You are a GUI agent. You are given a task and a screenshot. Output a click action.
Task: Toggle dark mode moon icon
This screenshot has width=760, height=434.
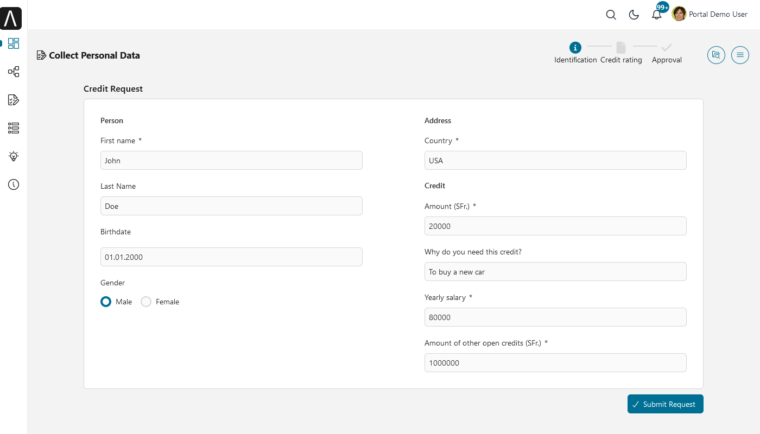tap(634, 15)
